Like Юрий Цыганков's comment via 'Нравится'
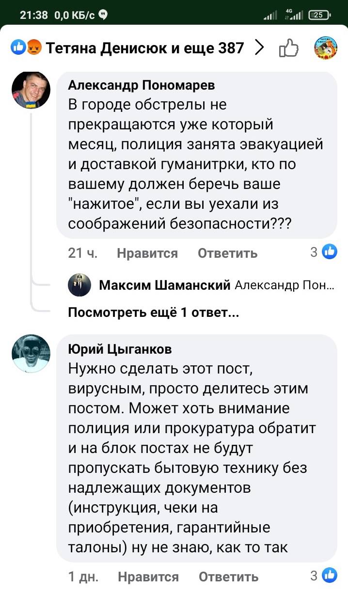Screen dimensions: 348x593 148,577
